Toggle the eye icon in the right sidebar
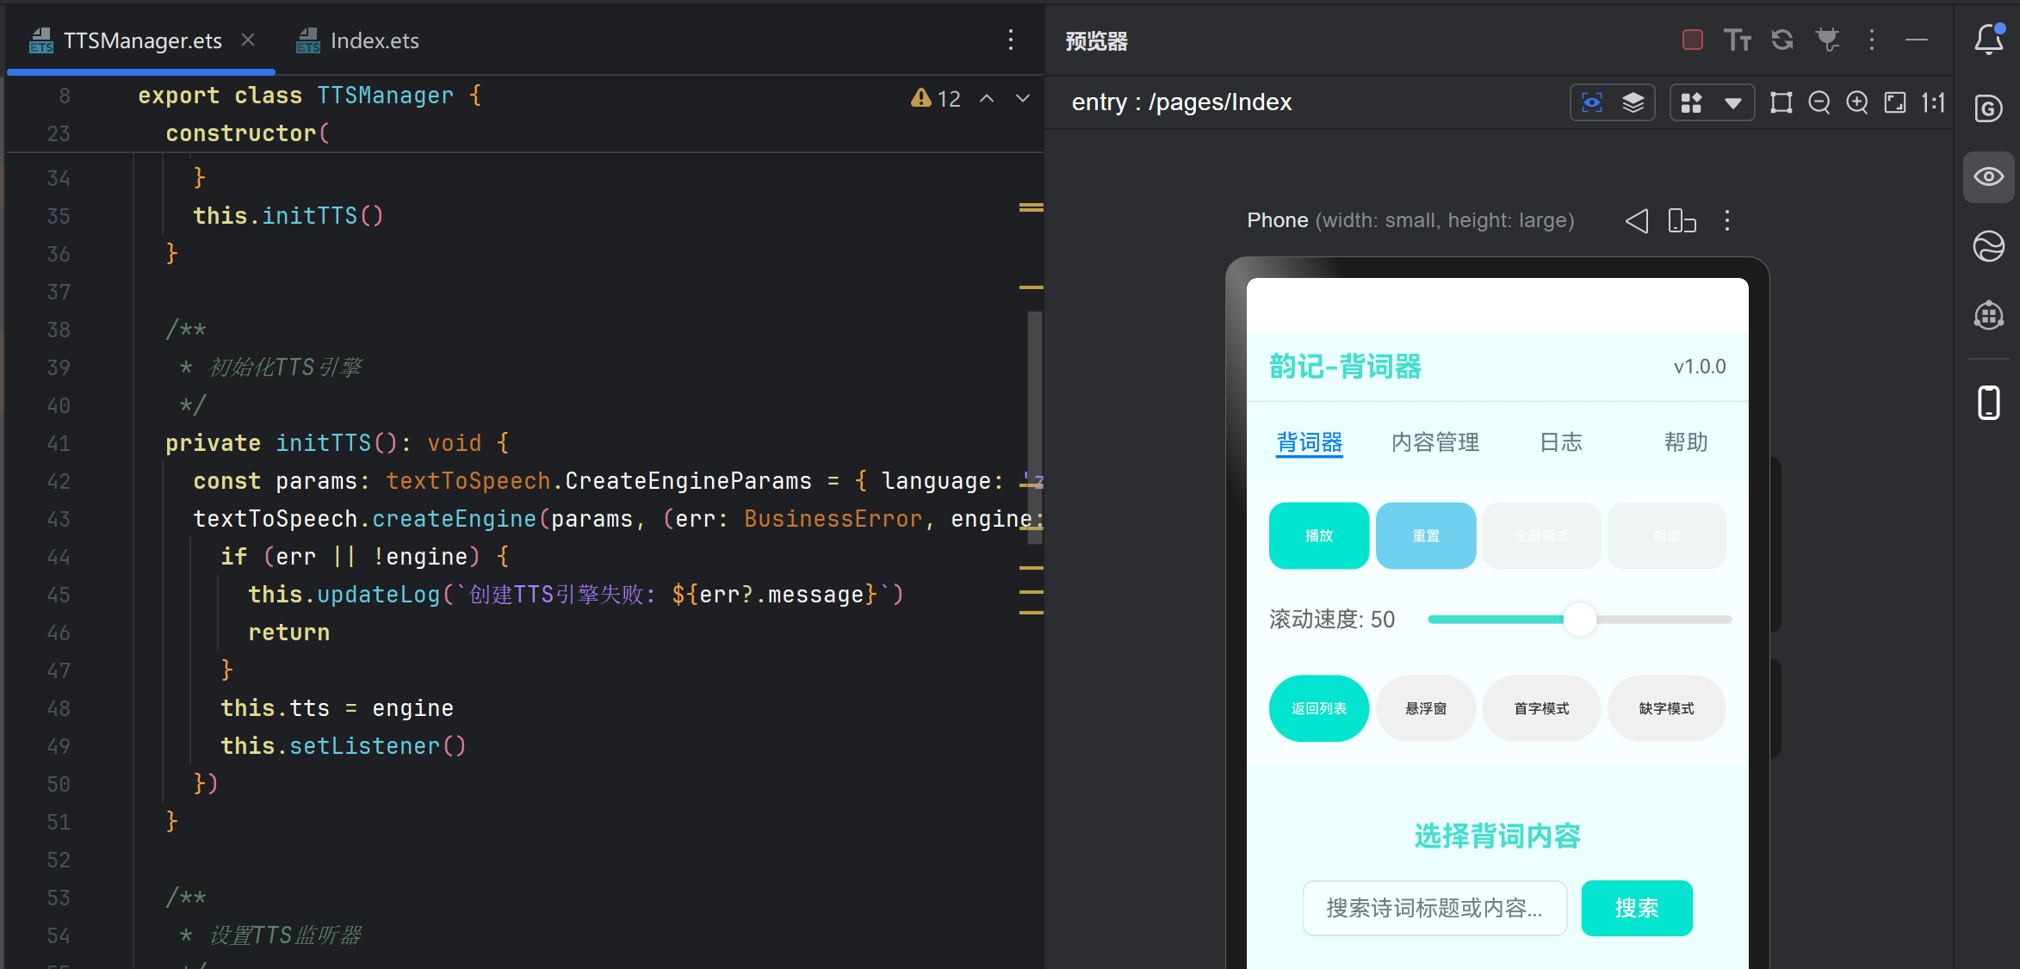 (1988, 176)
